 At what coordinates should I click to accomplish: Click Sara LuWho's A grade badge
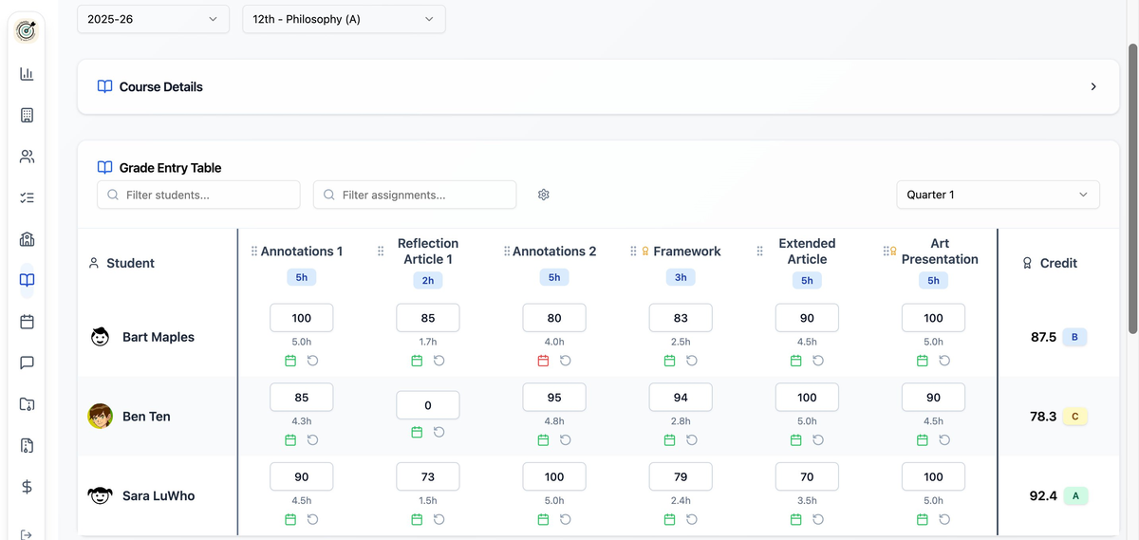(1074, 495)
